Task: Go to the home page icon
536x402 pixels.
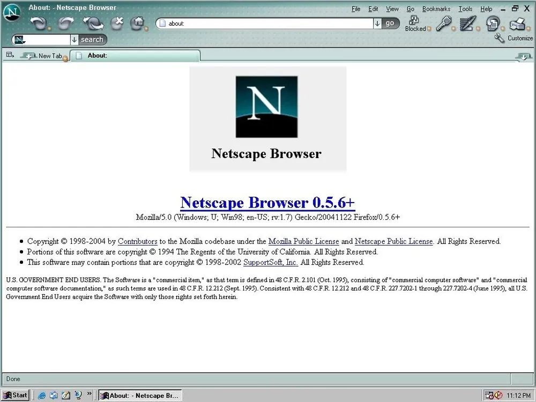Action: pos(137,23)
